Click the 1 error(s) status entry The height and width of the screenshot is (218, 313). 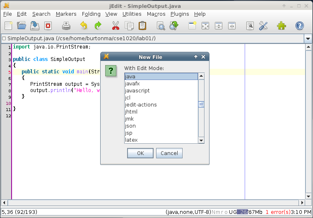point(278,212)
